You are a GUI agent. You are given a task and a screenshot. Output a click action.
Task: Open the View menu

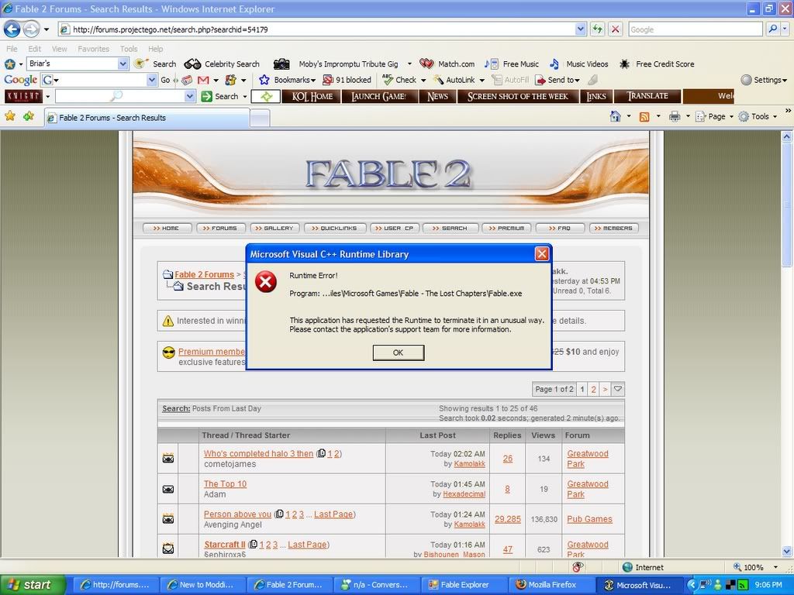(x=59, y=49)
